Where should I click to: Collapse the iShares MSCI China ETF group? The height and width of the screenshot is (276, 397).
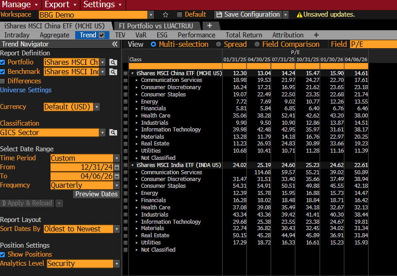(132, 73)
